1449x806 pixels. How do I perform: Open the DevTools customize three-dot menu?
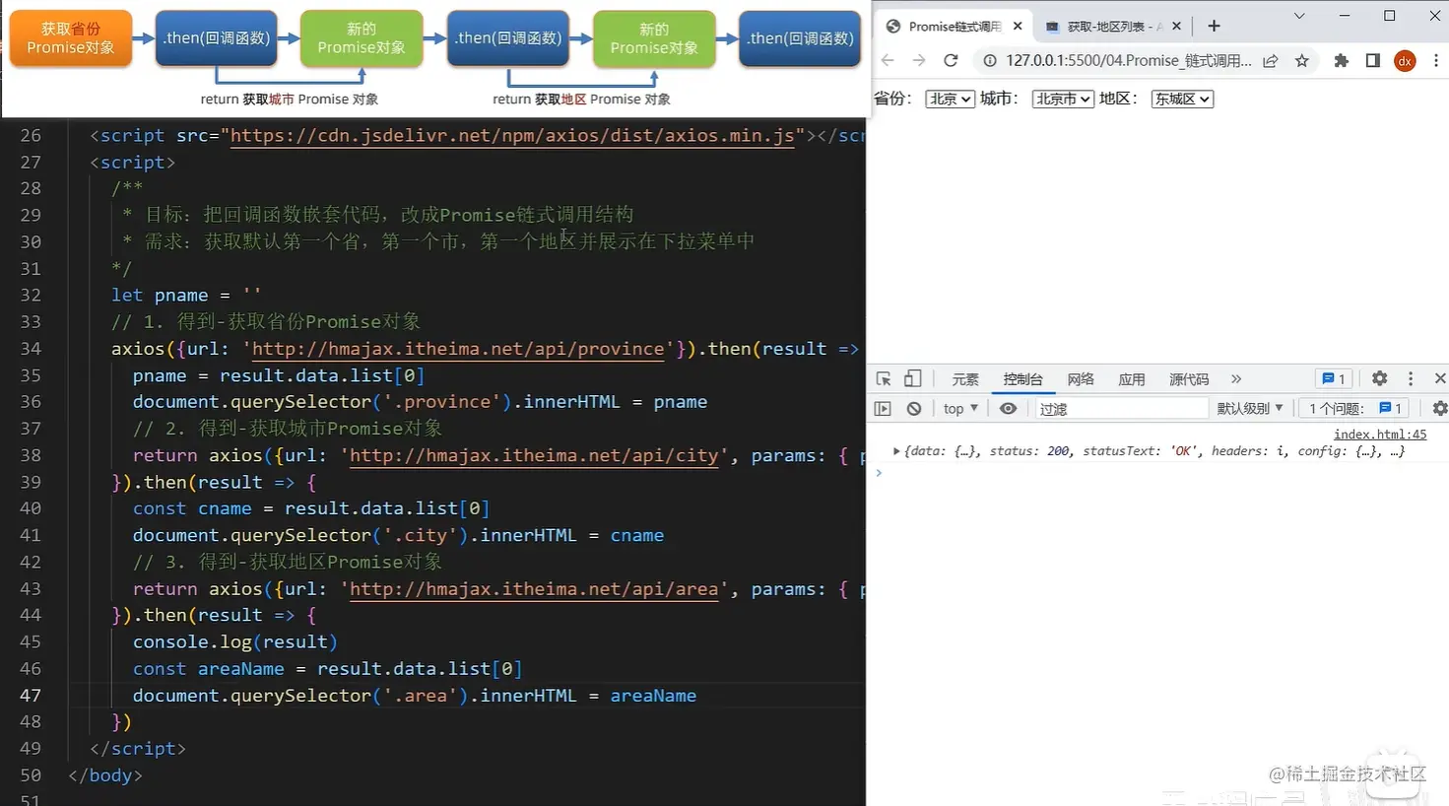click(x=1411, y=379)
